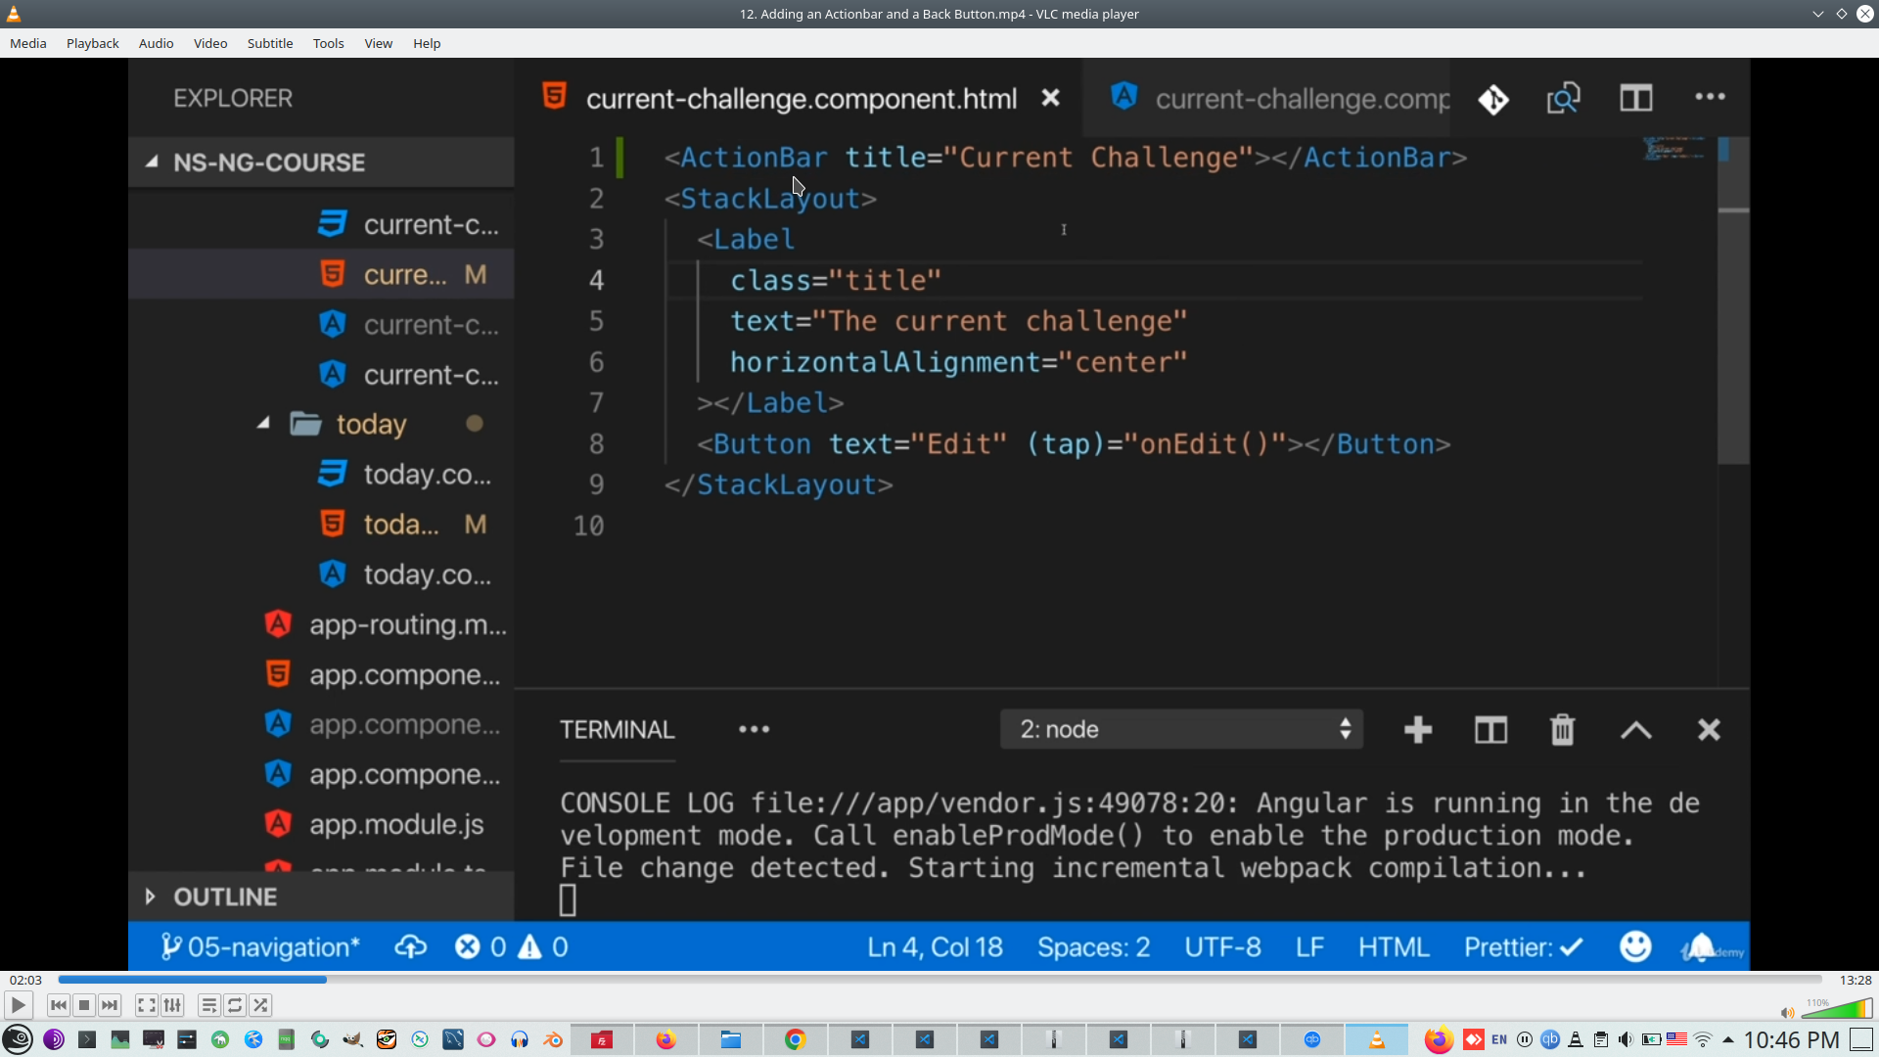Stop video playback

point(84,1005)
